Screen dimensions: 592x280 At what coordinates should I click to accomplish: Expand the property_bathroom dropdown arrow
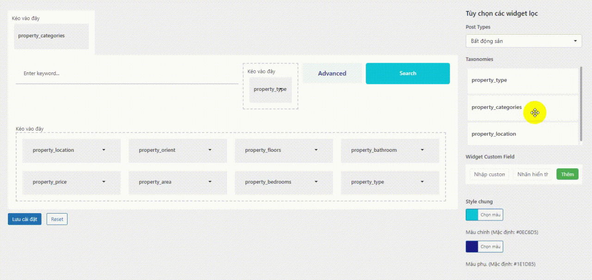[422, 150]
